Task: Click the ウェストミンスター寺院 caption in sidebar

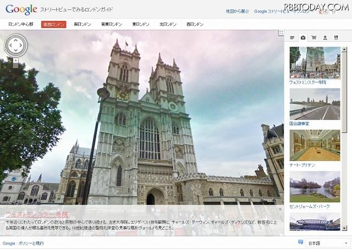Action: point(308,82)
